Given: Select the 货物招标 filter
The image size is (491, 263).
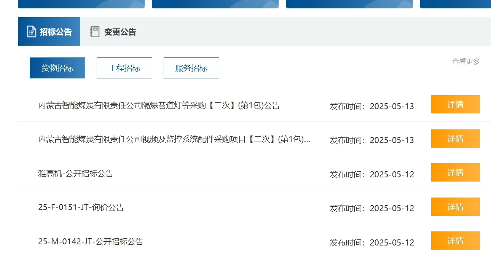Looking at the screenshot, I should (57, 67).
